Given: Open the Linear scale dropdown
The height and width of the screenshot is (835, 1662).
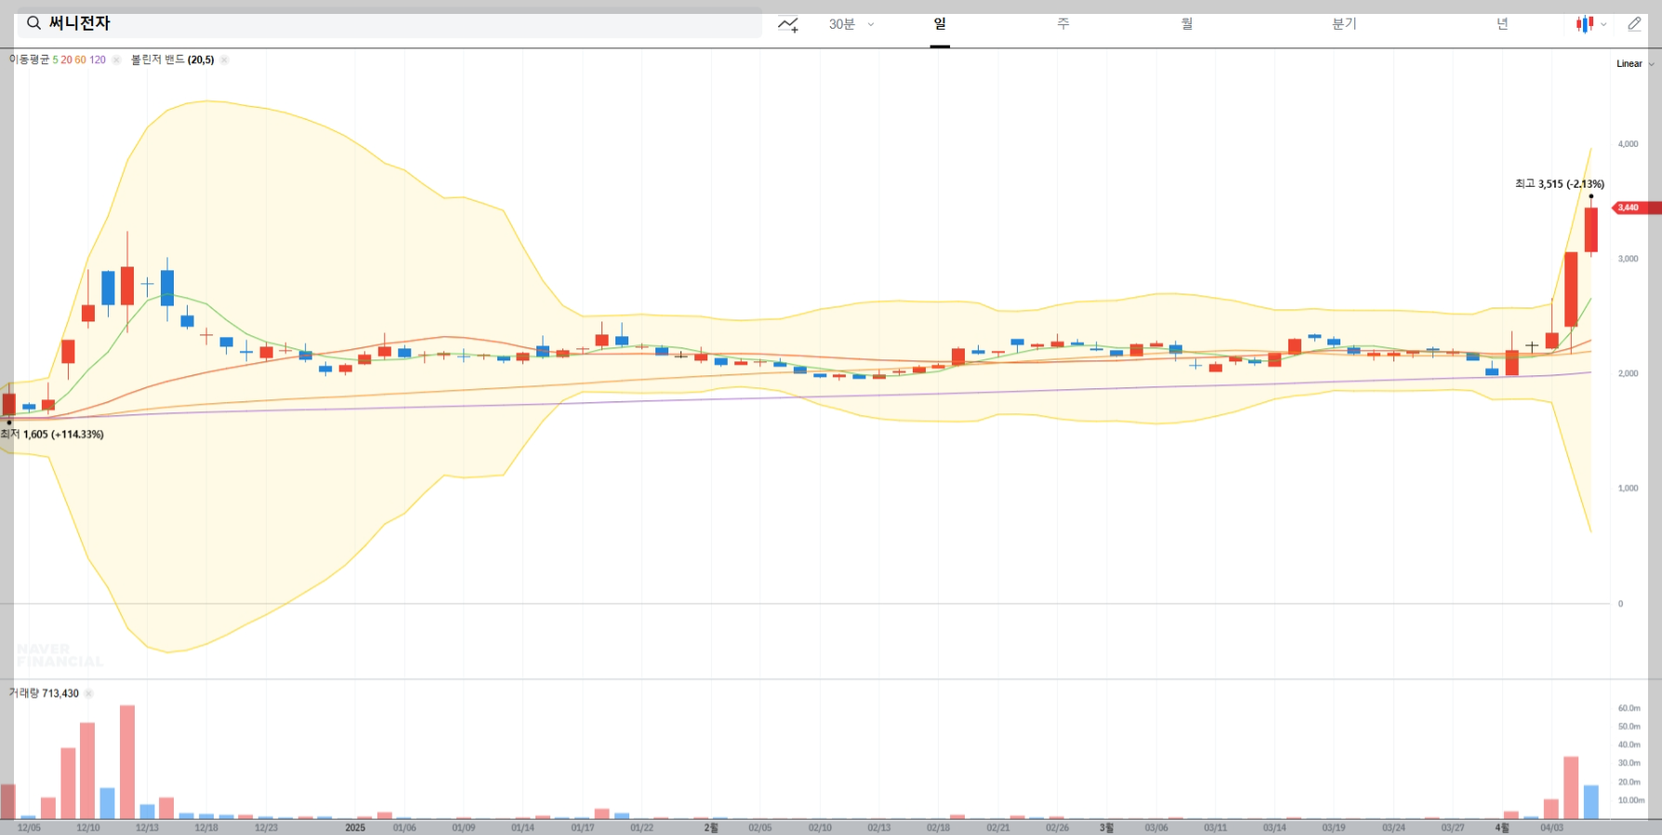Looking at the screenshot, I should pos(1635,64).
